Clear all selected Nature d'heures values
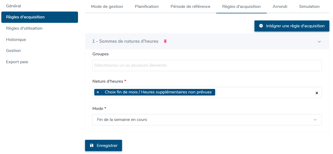This screenshot has width=333, height=154. [x=317, y=93]
